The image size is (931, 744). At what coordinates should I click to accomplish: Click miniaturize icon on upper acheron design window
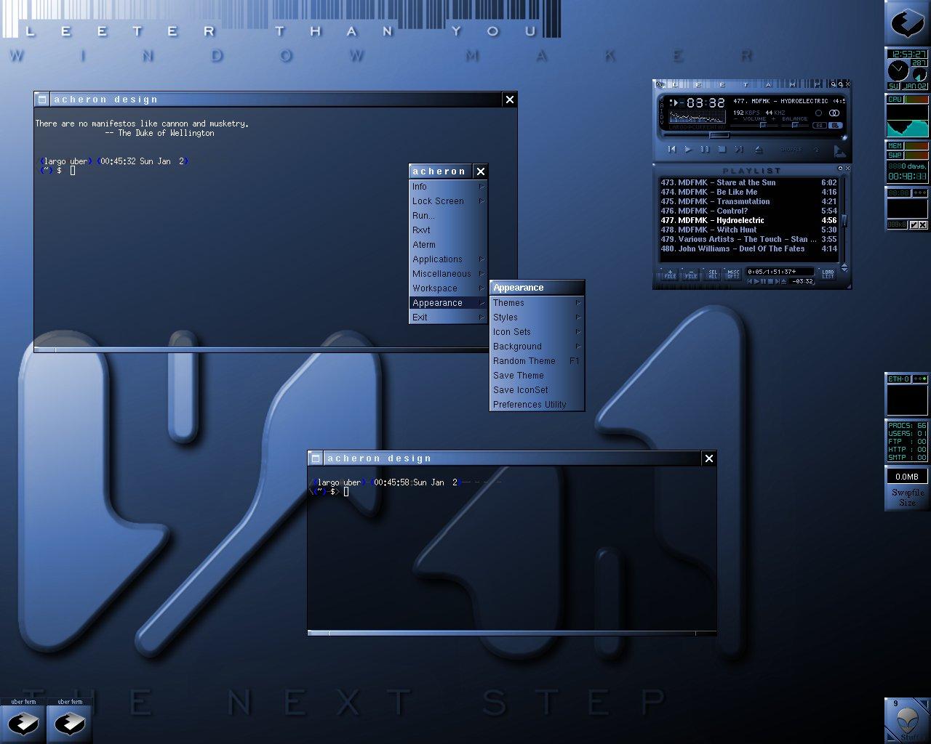[x=42, y=100]
